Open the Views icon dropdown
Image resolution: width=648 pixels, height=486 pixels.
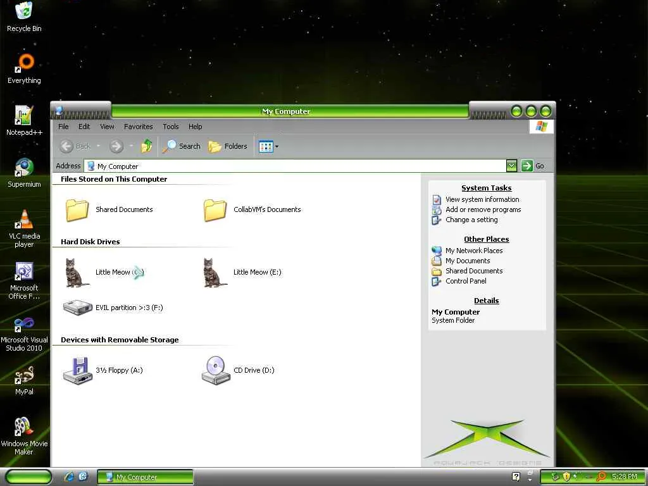[x=268, y=146]
